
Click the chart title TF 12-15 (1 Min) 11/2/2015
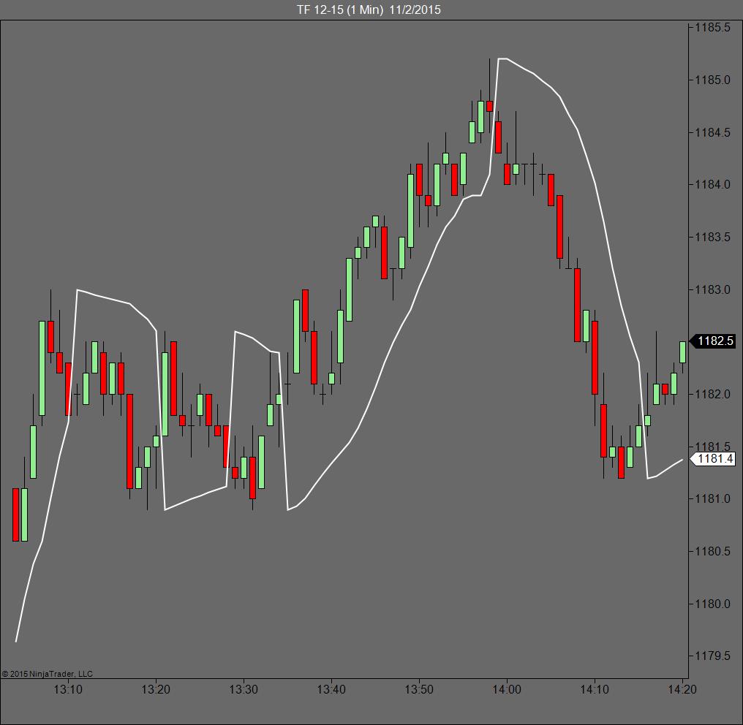pos(369,10)
